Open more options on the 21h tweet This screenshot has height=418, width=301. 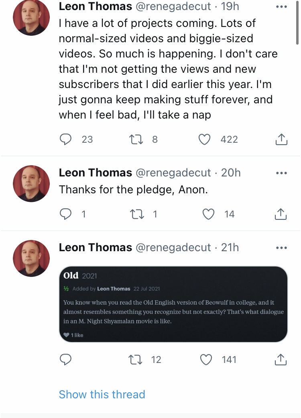pyautogui.click(x=282, y=248)
